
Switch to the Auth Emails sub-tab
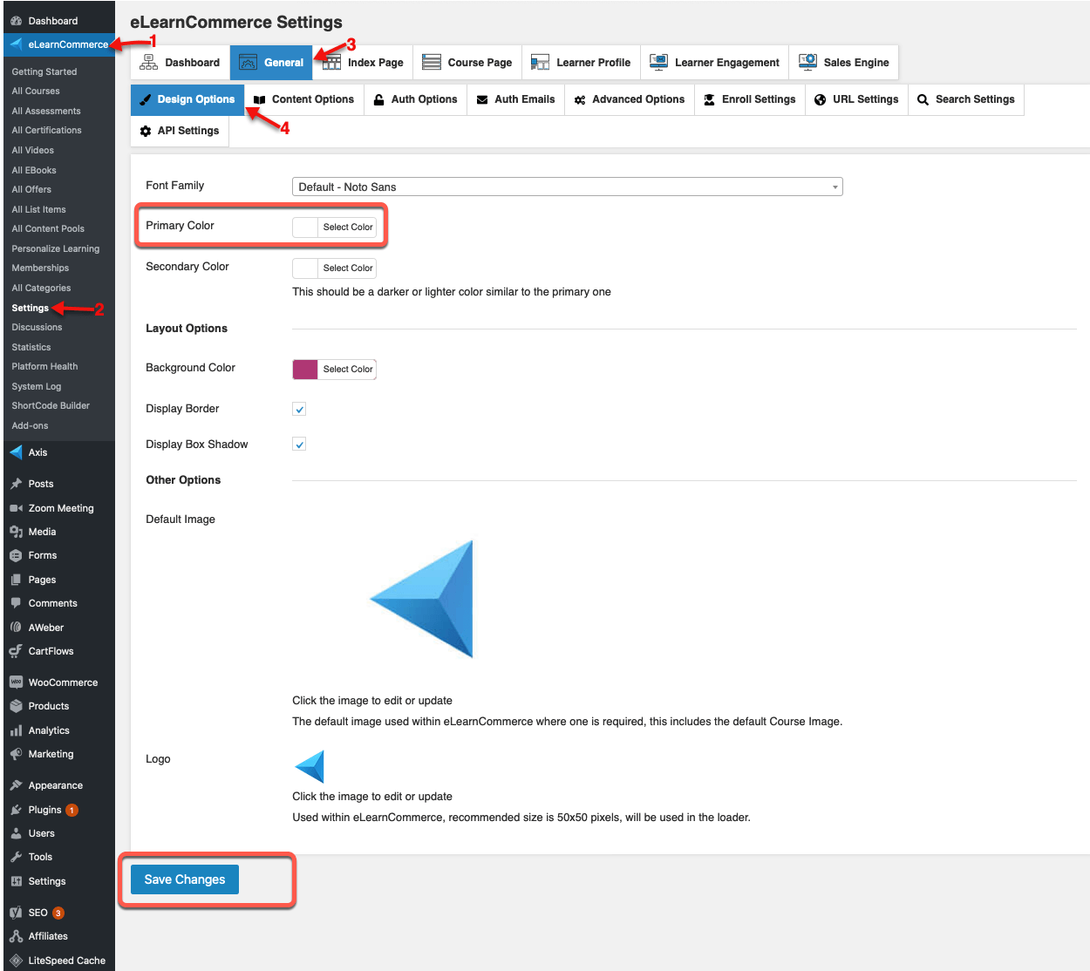(516, 99)
